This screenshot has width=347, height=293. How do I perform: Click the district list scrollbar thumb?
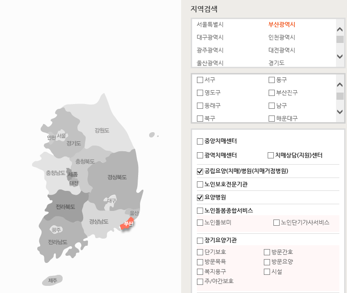coord(340,96)
